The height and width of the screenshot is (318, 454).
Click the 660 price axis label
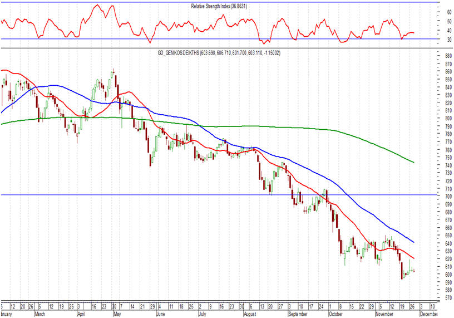point(448,228)
